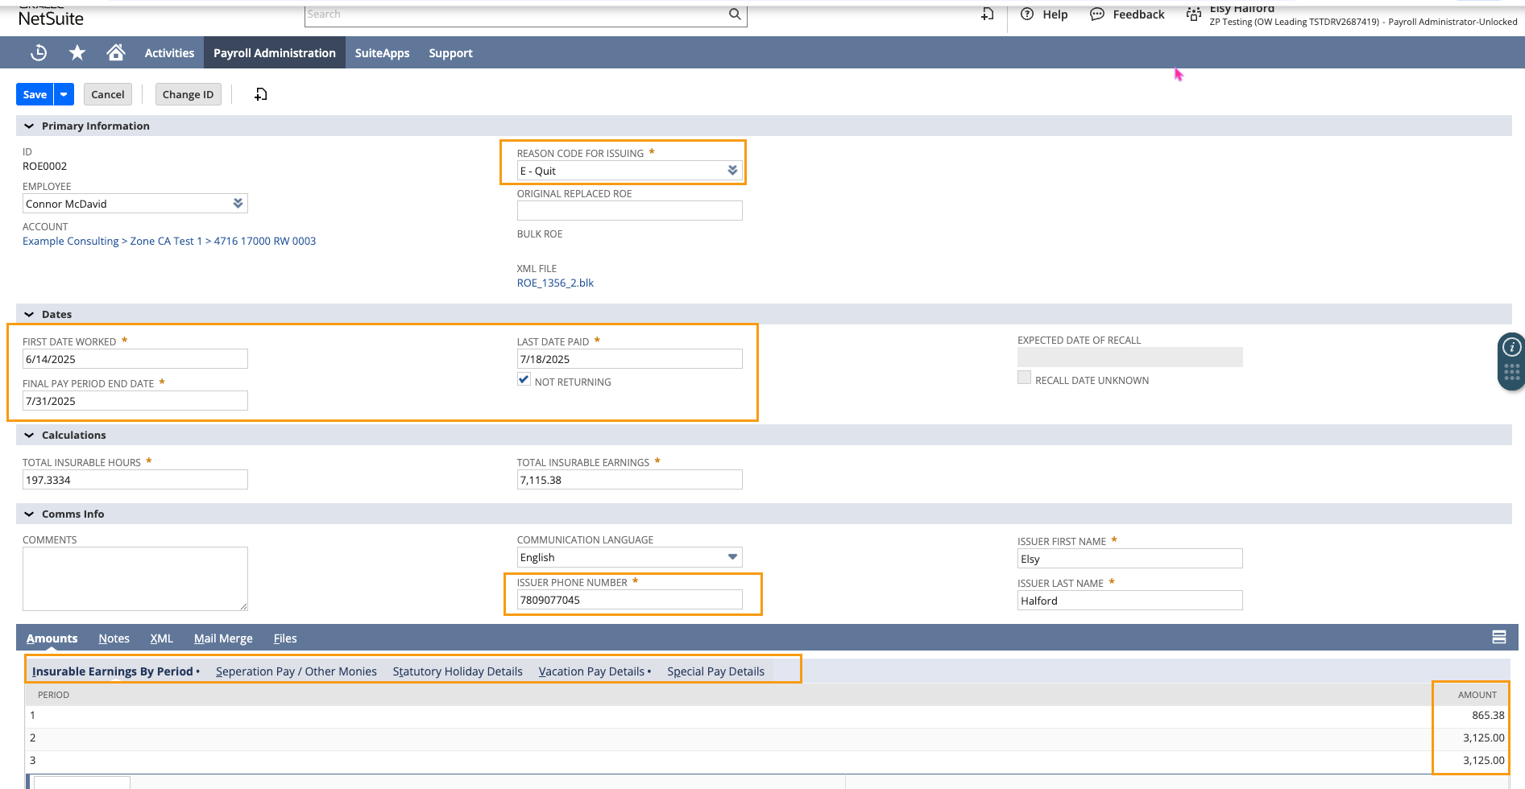Click the Change ID button
The width and height of the screenshot is (1525, 789).
coord(188,94)
